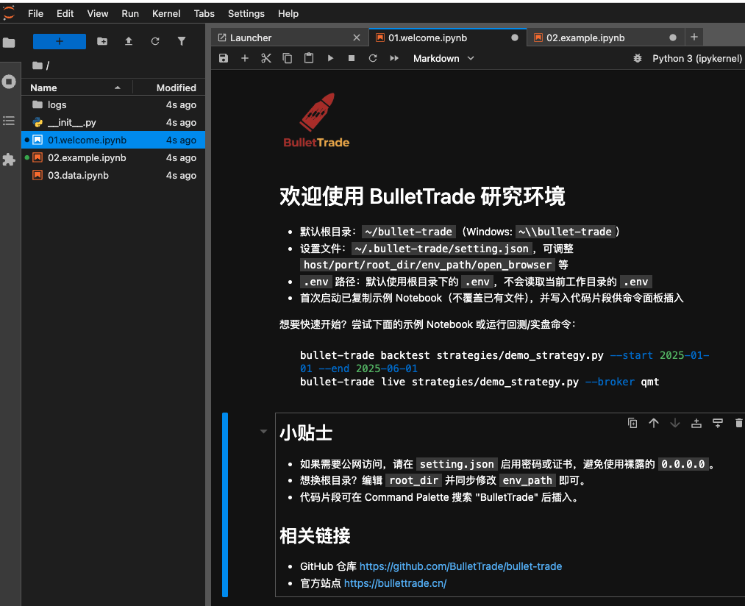Image resolution: width=745 pixels, height=606 pixels.
Task: Open the GitHub BulletTrade repository link
Action: tap(460, 566)
